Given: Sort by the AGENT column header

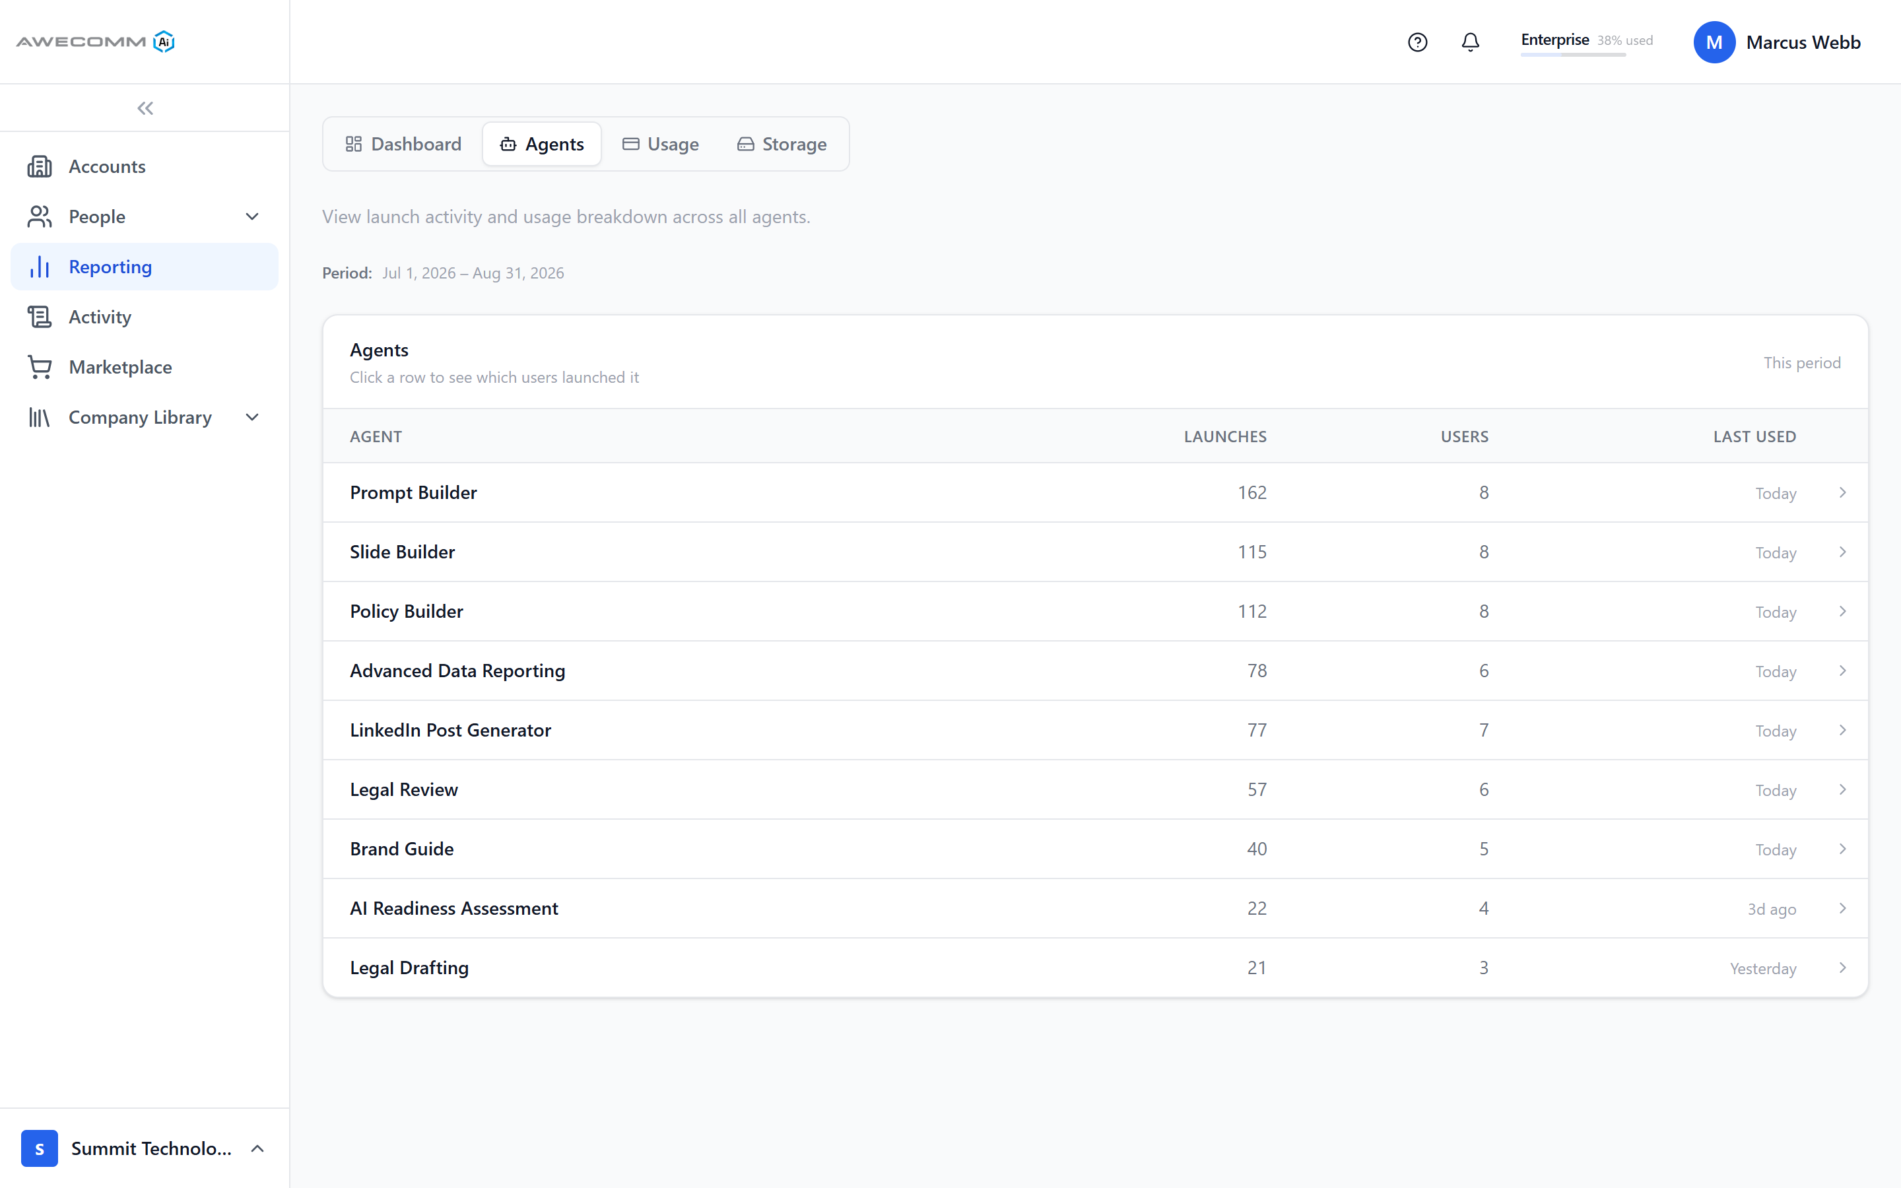Looking at the screenshot, I should click(x=376, y=436).
